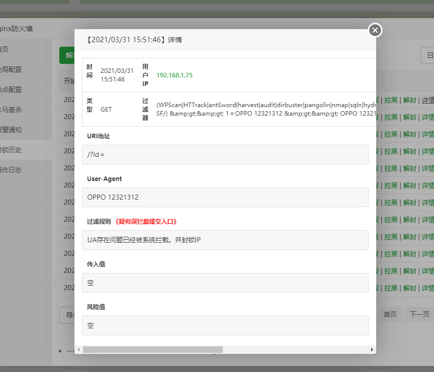Go to 下一页 in background pagination
Image resolution: width=434 pixels, height=372 pixels.
[x=419, y=314]
